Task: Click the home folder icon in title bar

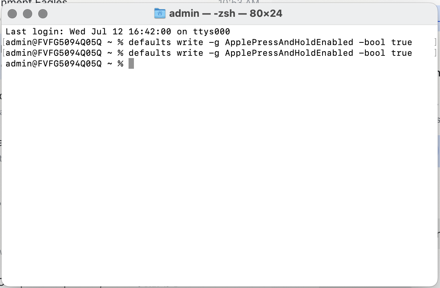Action: point(160,14)
